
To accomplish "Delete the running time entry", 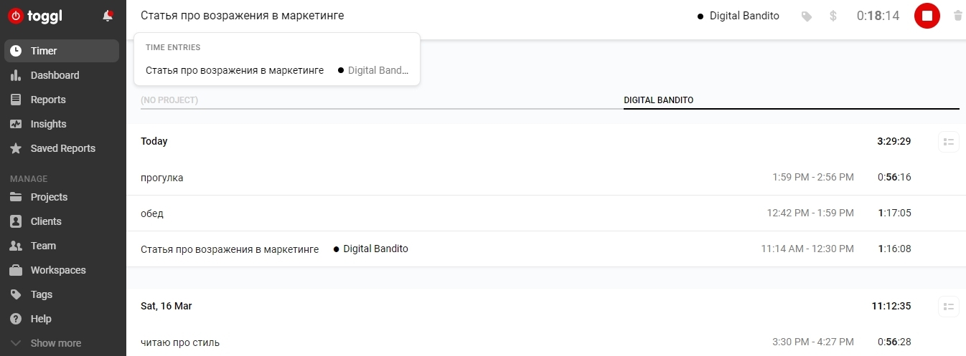I will (957, 16).
